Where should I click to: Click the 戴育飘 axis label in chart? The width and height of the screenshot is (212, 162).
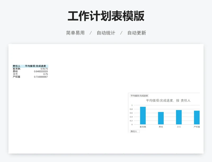(x=143, y=127)
